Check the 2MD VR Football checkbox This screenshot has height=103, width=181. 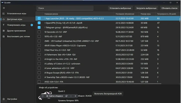39,41
